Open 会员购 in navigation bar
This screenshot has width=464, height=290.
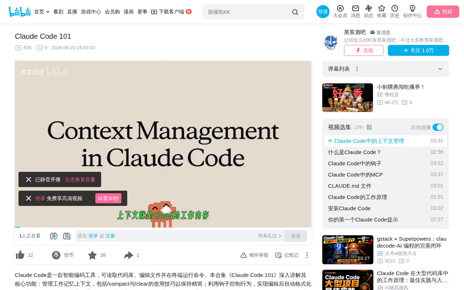pyautogui.click(x=112, y=12)
